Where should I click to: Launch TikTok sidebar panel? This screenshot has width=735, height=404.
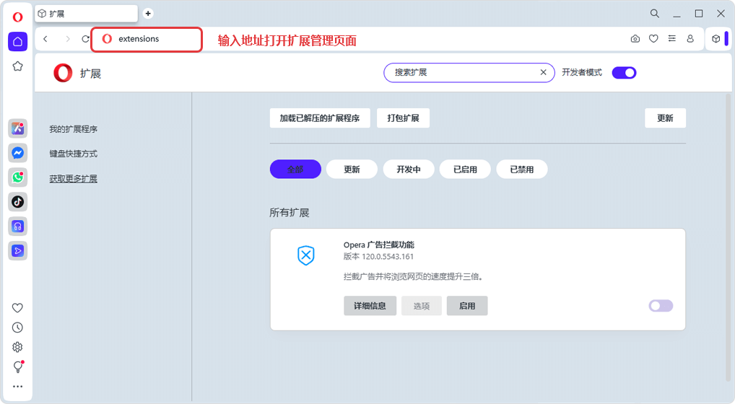[x=17, y=202]
